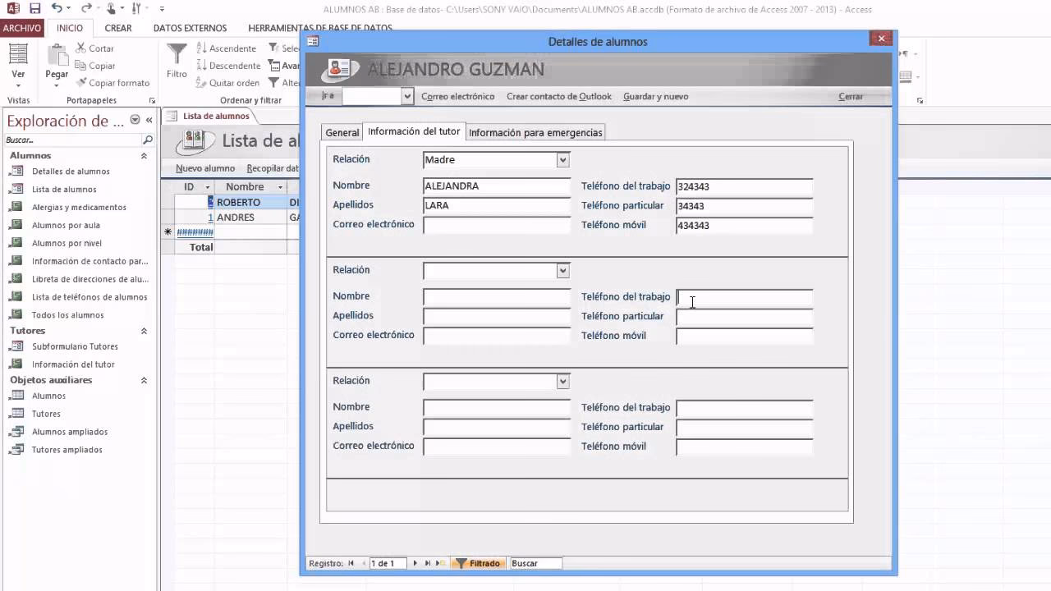The image size is (1051, 591).
Task: Click Nombre field containing ALEJANDRA
Action: [497, 186]
